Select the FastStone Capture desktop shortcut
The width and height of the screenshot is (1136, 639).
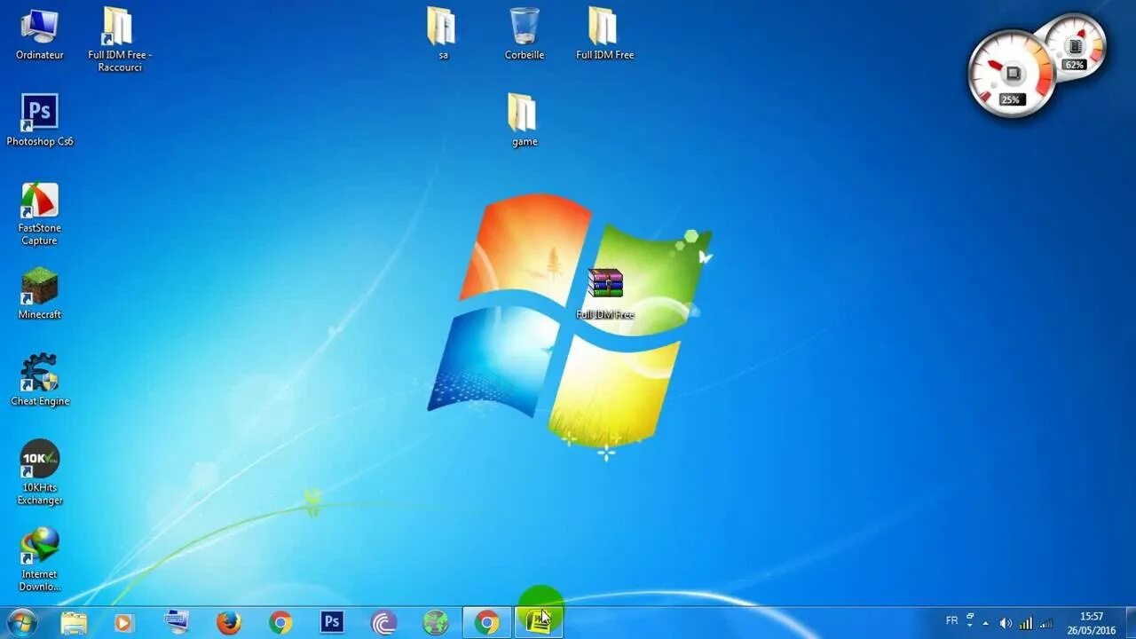pos(40,214)
